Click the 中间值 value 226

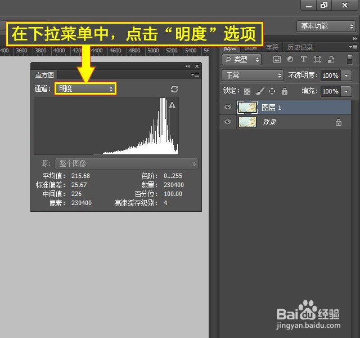pyautogui.click(x=76, y=194)
